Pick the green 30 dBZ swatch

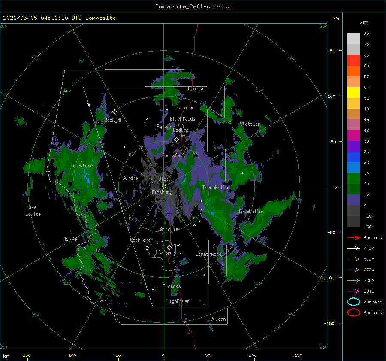(x=353, y=178)
